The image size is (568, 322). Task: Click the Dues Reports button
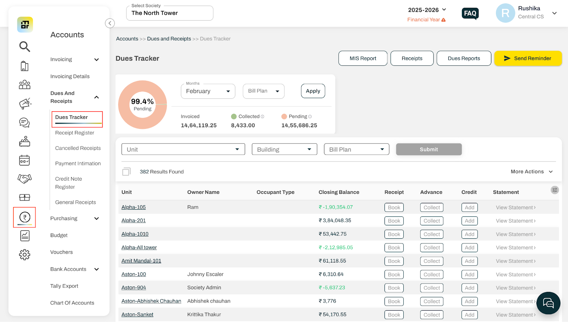464,58
